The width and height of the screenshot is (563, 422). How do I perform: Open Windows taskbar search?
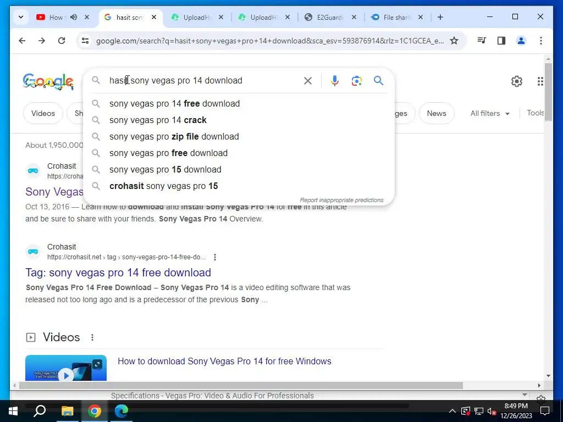click(x=40, y=411)
